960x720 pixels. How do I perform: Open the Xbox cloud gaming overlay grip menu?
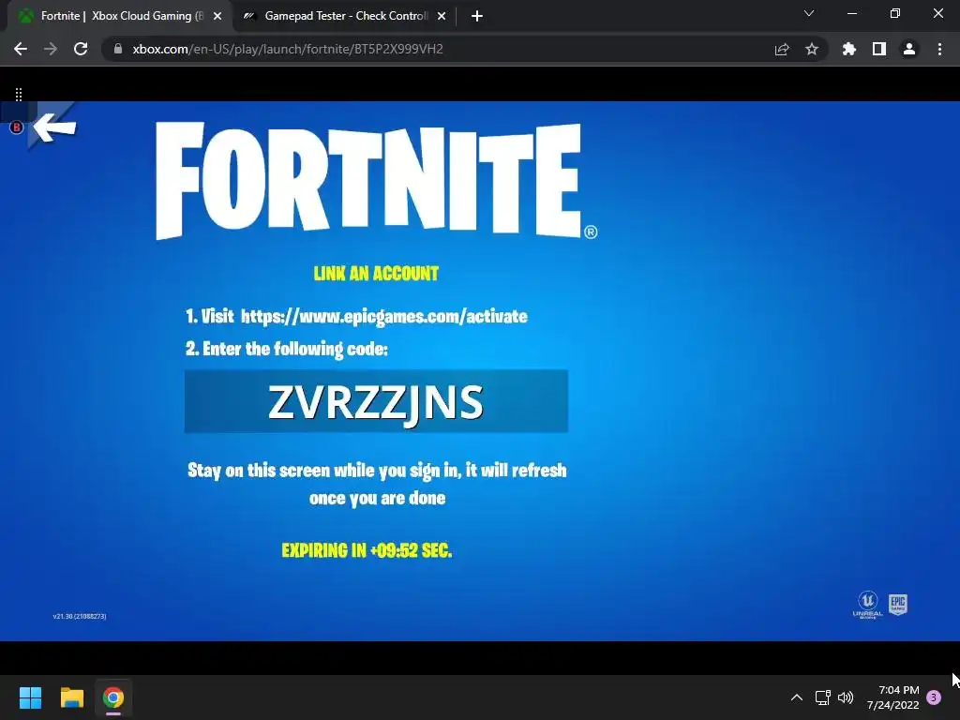19,95
